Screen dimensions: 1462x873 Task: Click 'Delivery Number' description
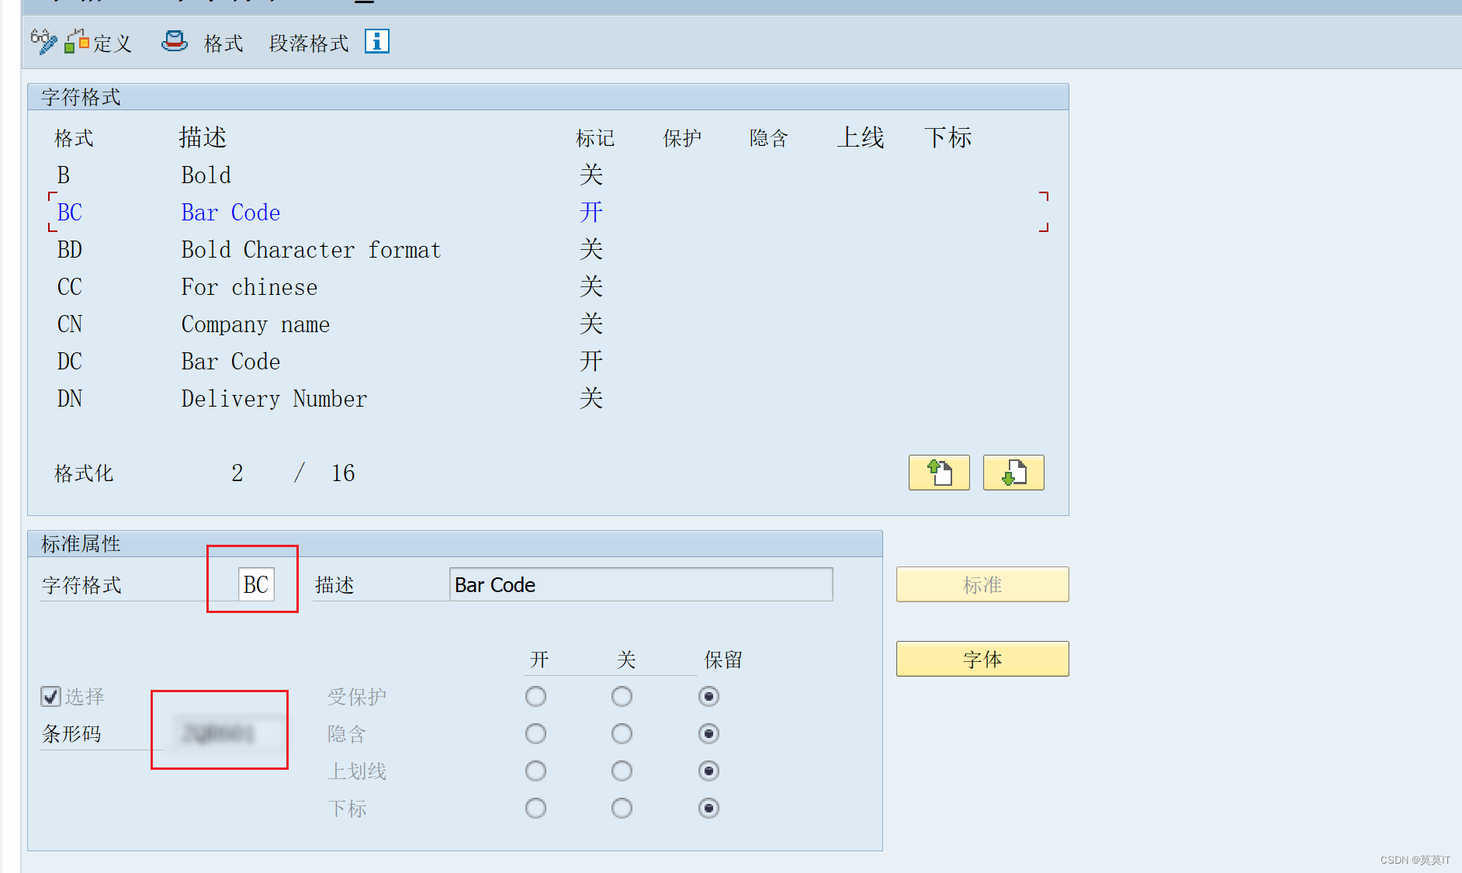[x=274, y=399]
